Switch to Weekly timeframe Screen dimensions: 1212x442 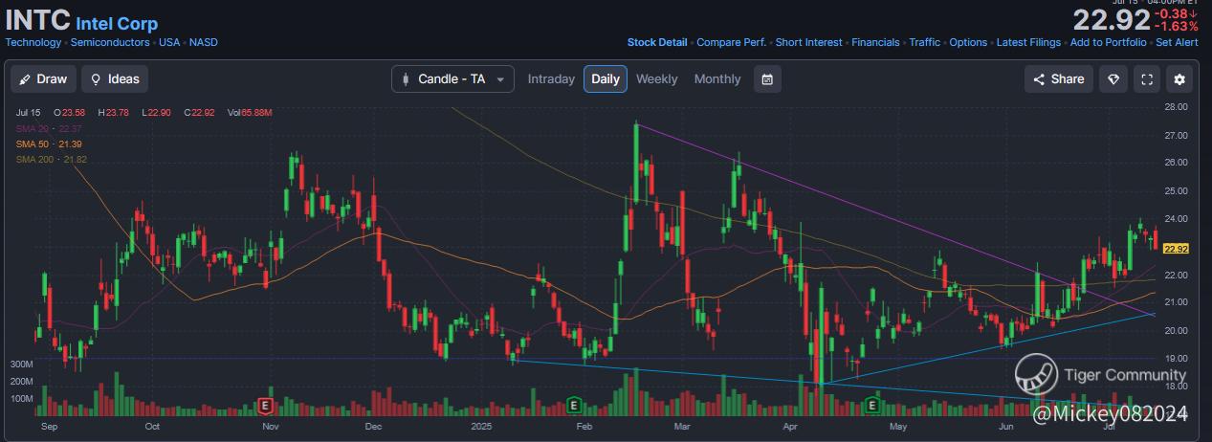pyautogui.click(x=657, y=79)
